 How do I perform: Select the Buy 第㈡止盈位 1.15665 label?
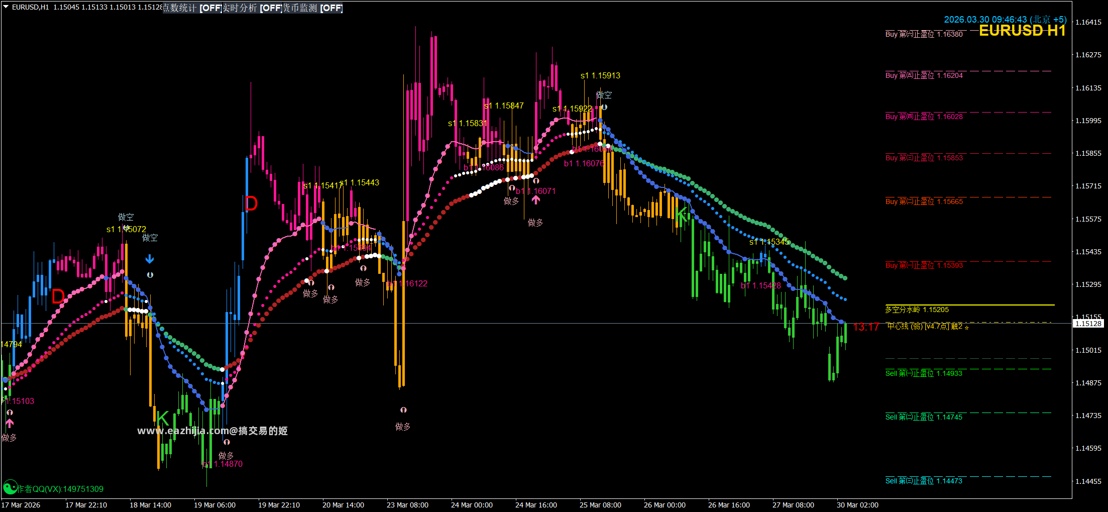click(x=924, y=201)
